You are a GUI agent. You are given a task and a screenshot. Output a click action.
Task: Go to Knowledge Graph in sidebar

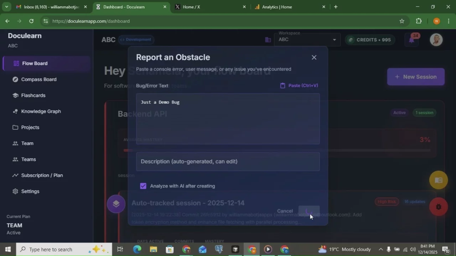[41, 111]
